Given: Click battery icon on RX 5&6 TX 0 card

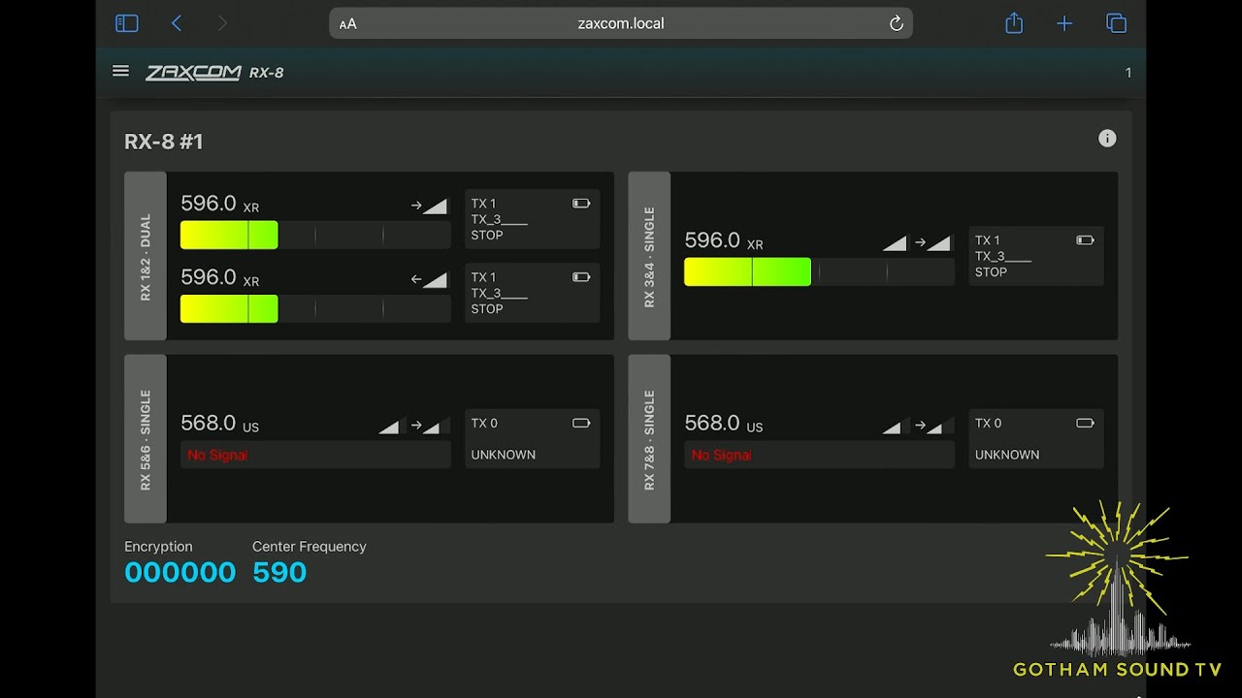Looking at the screenshot, I should tap(581, 423).
